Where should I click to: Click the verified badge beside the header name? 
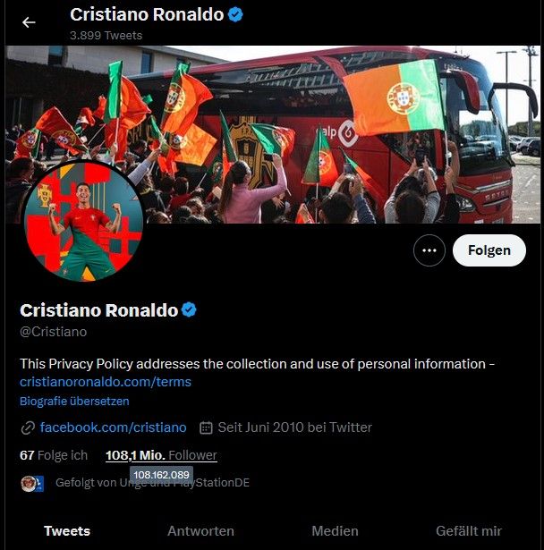(235, 14)
